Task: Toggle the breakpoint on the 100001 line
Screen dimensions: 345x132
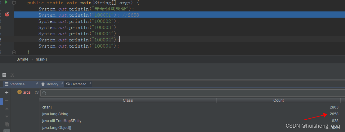Action: (7, 15)
